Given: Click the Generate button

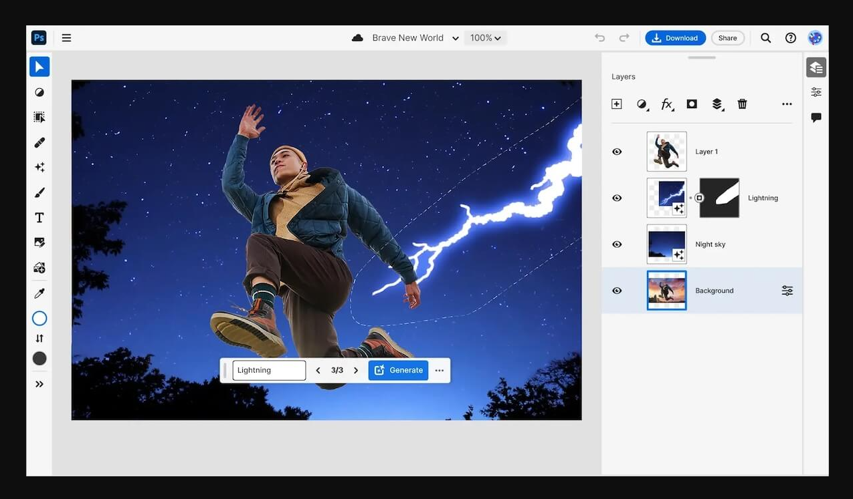Looking at the screenshot, I should pyautogui.click(x=398, y=370).
